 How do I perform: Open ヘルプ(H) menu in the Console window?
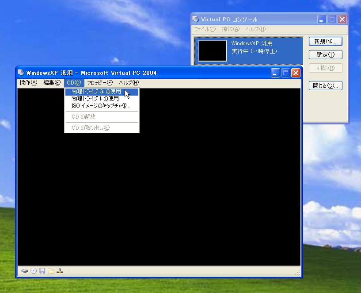point(255,29)
